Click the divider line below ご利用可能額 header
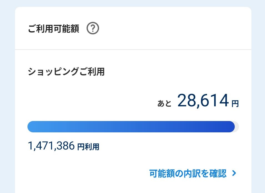The height and width of the screenshot is (193, 265). click(x=133, y=50)
